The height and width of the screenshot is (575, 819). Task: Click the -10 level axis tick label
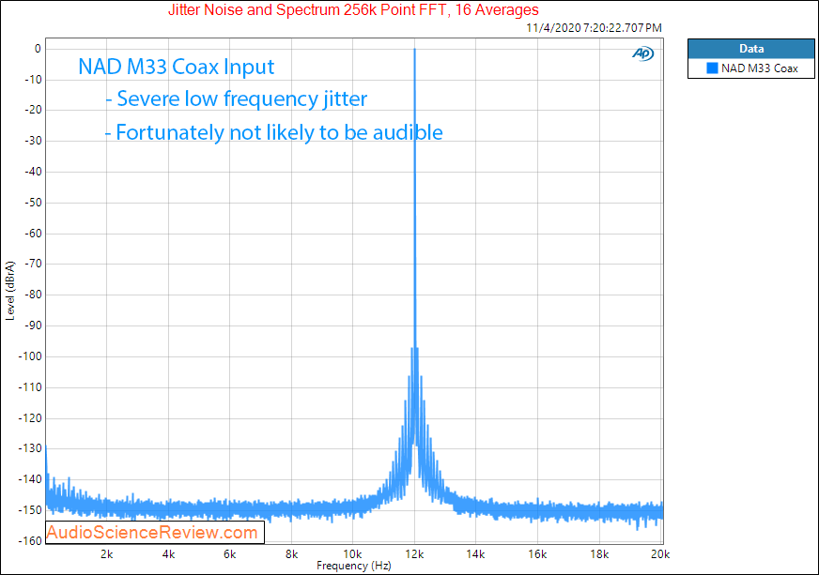[x=33, y=80]
